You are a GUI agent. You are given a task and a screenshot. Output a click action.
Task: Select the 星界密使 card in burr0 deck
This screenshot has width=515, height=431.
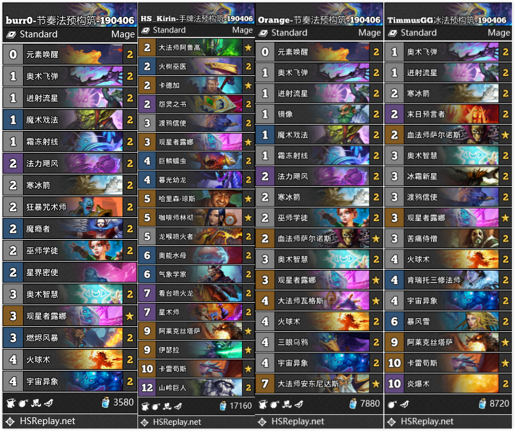(70, 272)
